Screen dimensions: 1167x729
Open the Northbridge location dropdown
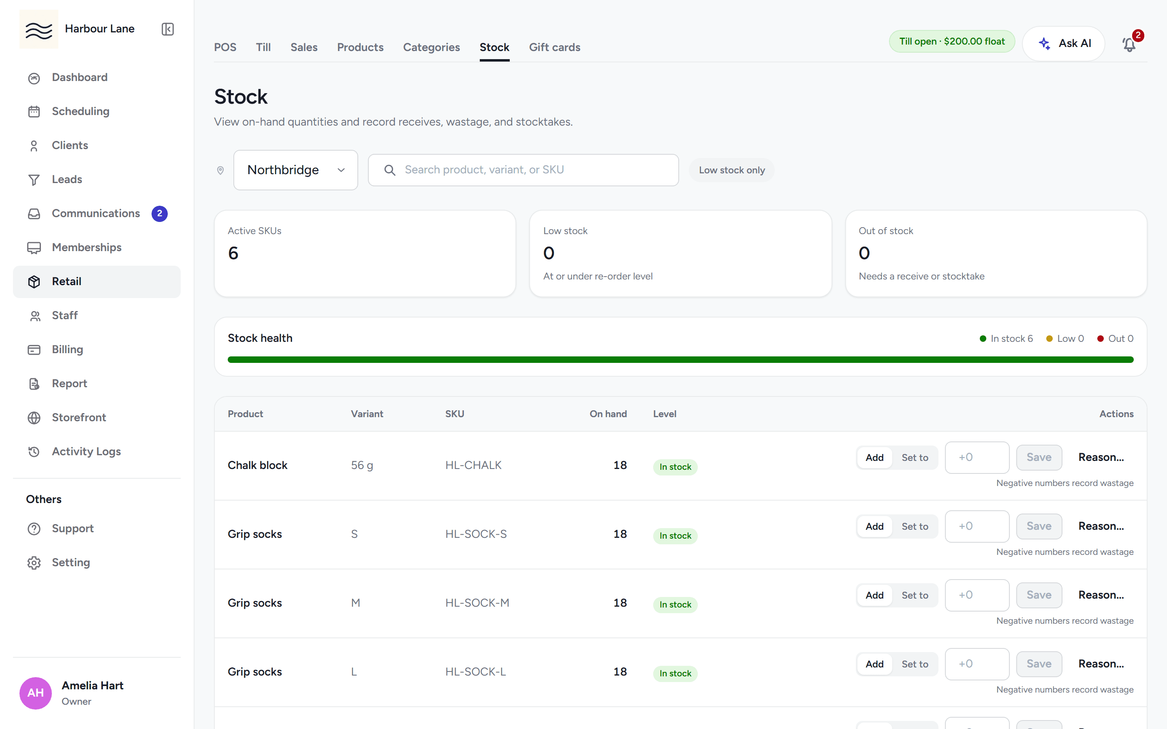[x=296, y=170]
